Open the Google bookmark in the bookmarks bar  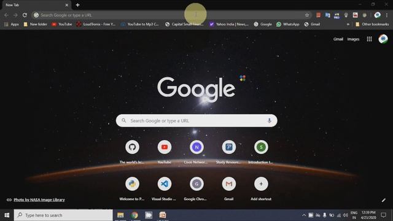point(263,25)
